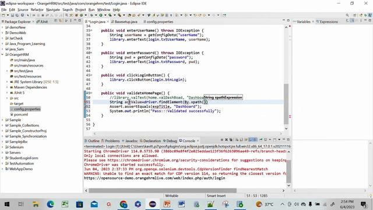Open the Navigate menu
The width and height of the screenshot is (373, 210).
[53, 9]
